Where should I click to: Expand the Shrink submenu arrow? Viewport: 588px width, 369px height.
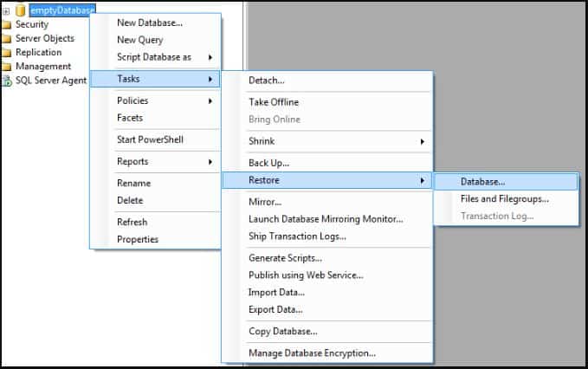(423, 142)
